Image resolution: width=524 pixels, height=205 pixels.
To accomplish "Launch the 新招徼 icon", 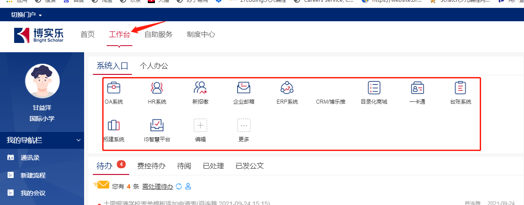I will (200, 88).
